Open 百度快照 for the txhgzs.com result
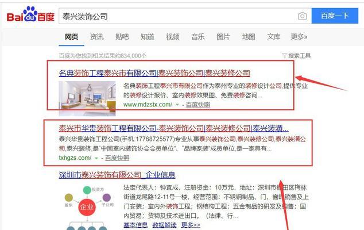 117,158
